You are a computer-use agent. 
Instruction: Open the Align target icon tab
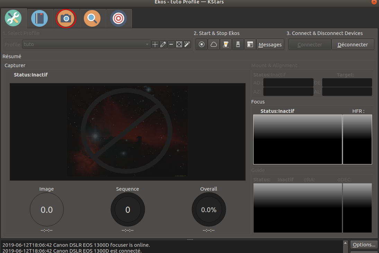[118, 18]
